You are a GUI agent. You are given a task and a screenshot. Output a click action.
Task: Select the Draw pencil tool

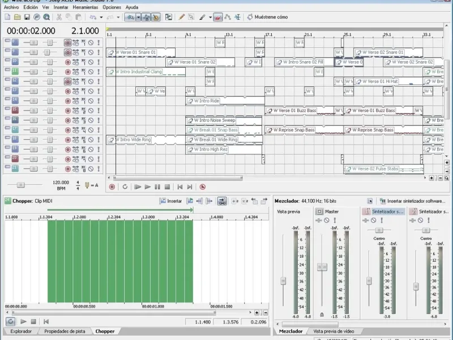(182, 17)
